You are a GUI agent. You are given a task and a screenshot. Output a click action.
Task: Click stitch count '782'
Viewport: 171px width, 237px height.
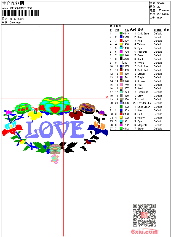[127, 125]
